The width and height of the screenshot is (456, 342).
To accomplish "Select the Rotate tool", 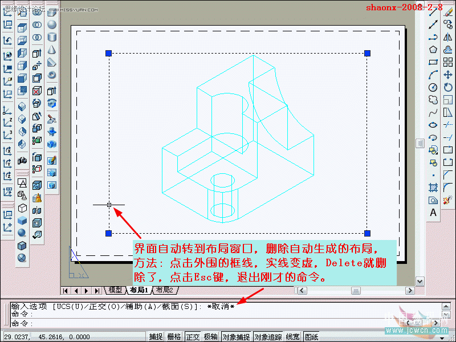I will tap(448, 87).
